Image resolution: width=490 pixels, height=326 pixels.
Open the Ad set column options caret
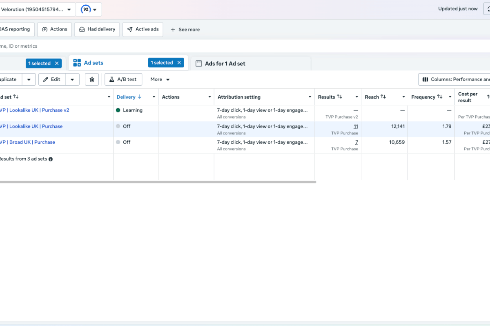point(109,97)
